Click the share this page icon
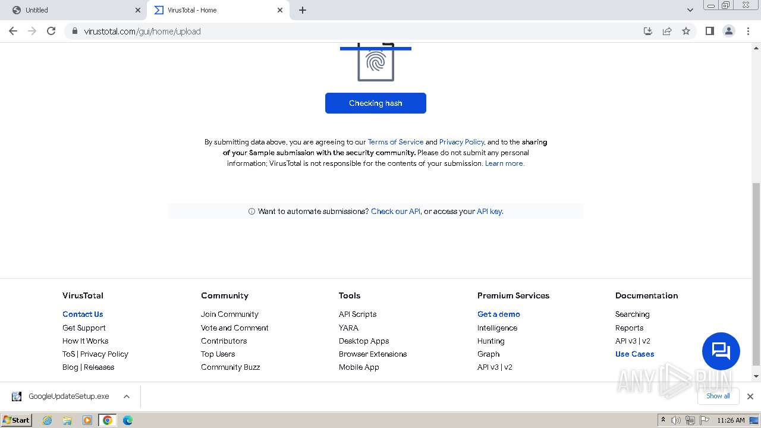This screenshot has width=761, height=428. [x=667, y=31]
